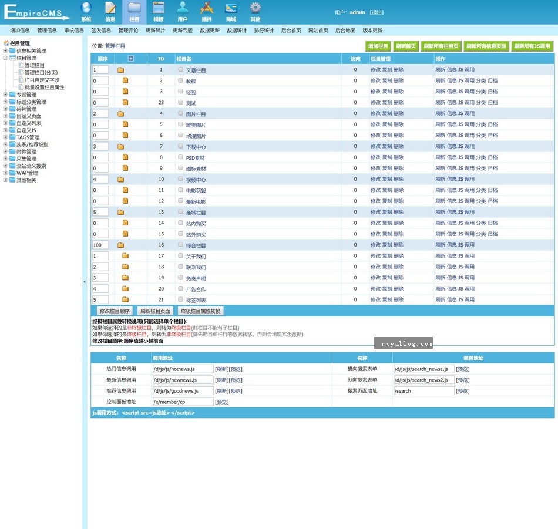Open 后台地图 in the submenu bar
Screen dimensions: 558x529
click(345, 31)
